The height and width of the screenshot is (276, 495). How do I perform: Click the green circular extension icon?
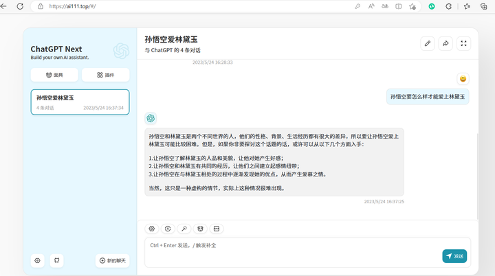point(432,6)
